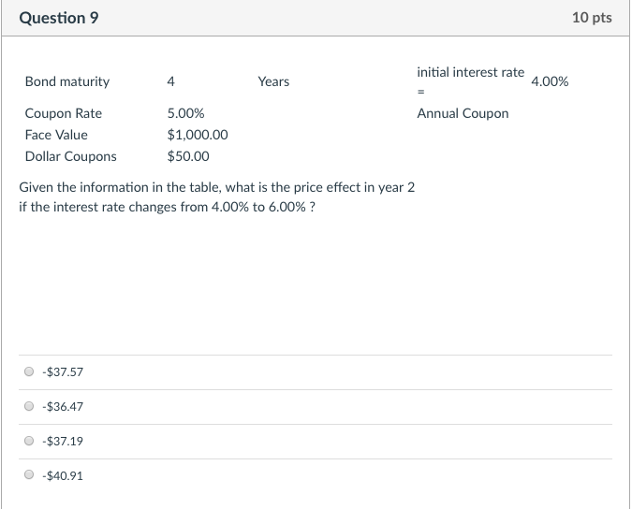Click the initial interest rate label
The width and height of the screenshot is (632, 509).
[x=470, y=81]
